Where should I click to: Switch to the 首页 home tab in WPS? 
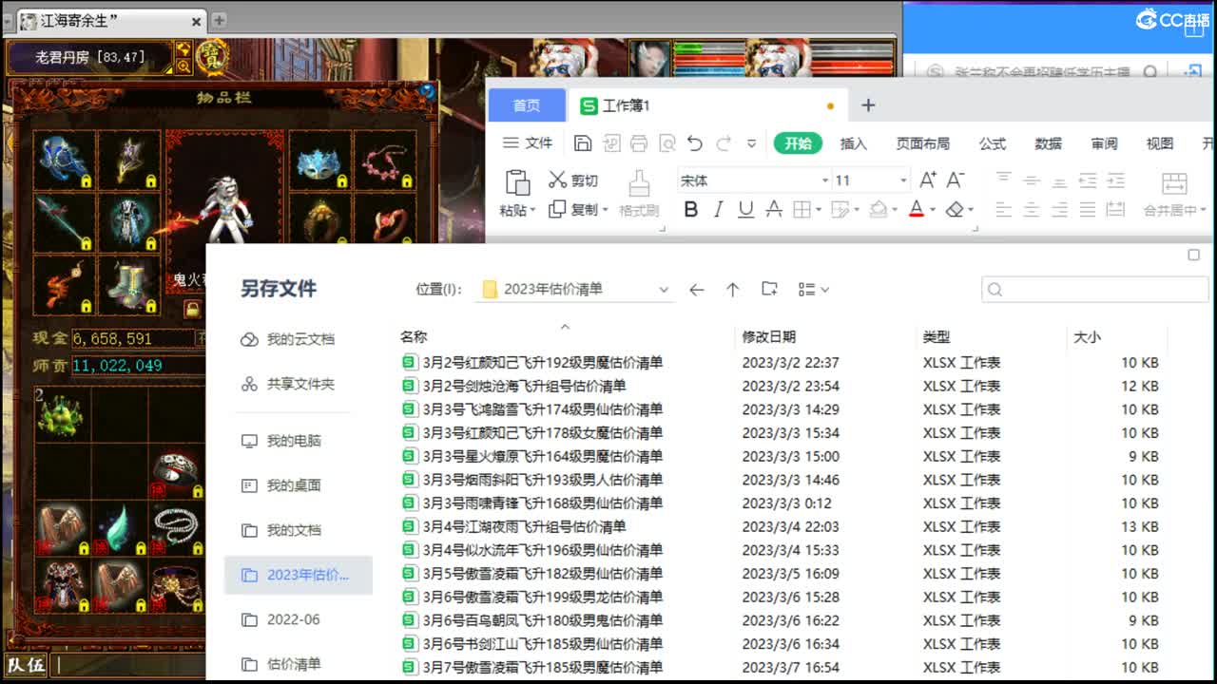527,105
